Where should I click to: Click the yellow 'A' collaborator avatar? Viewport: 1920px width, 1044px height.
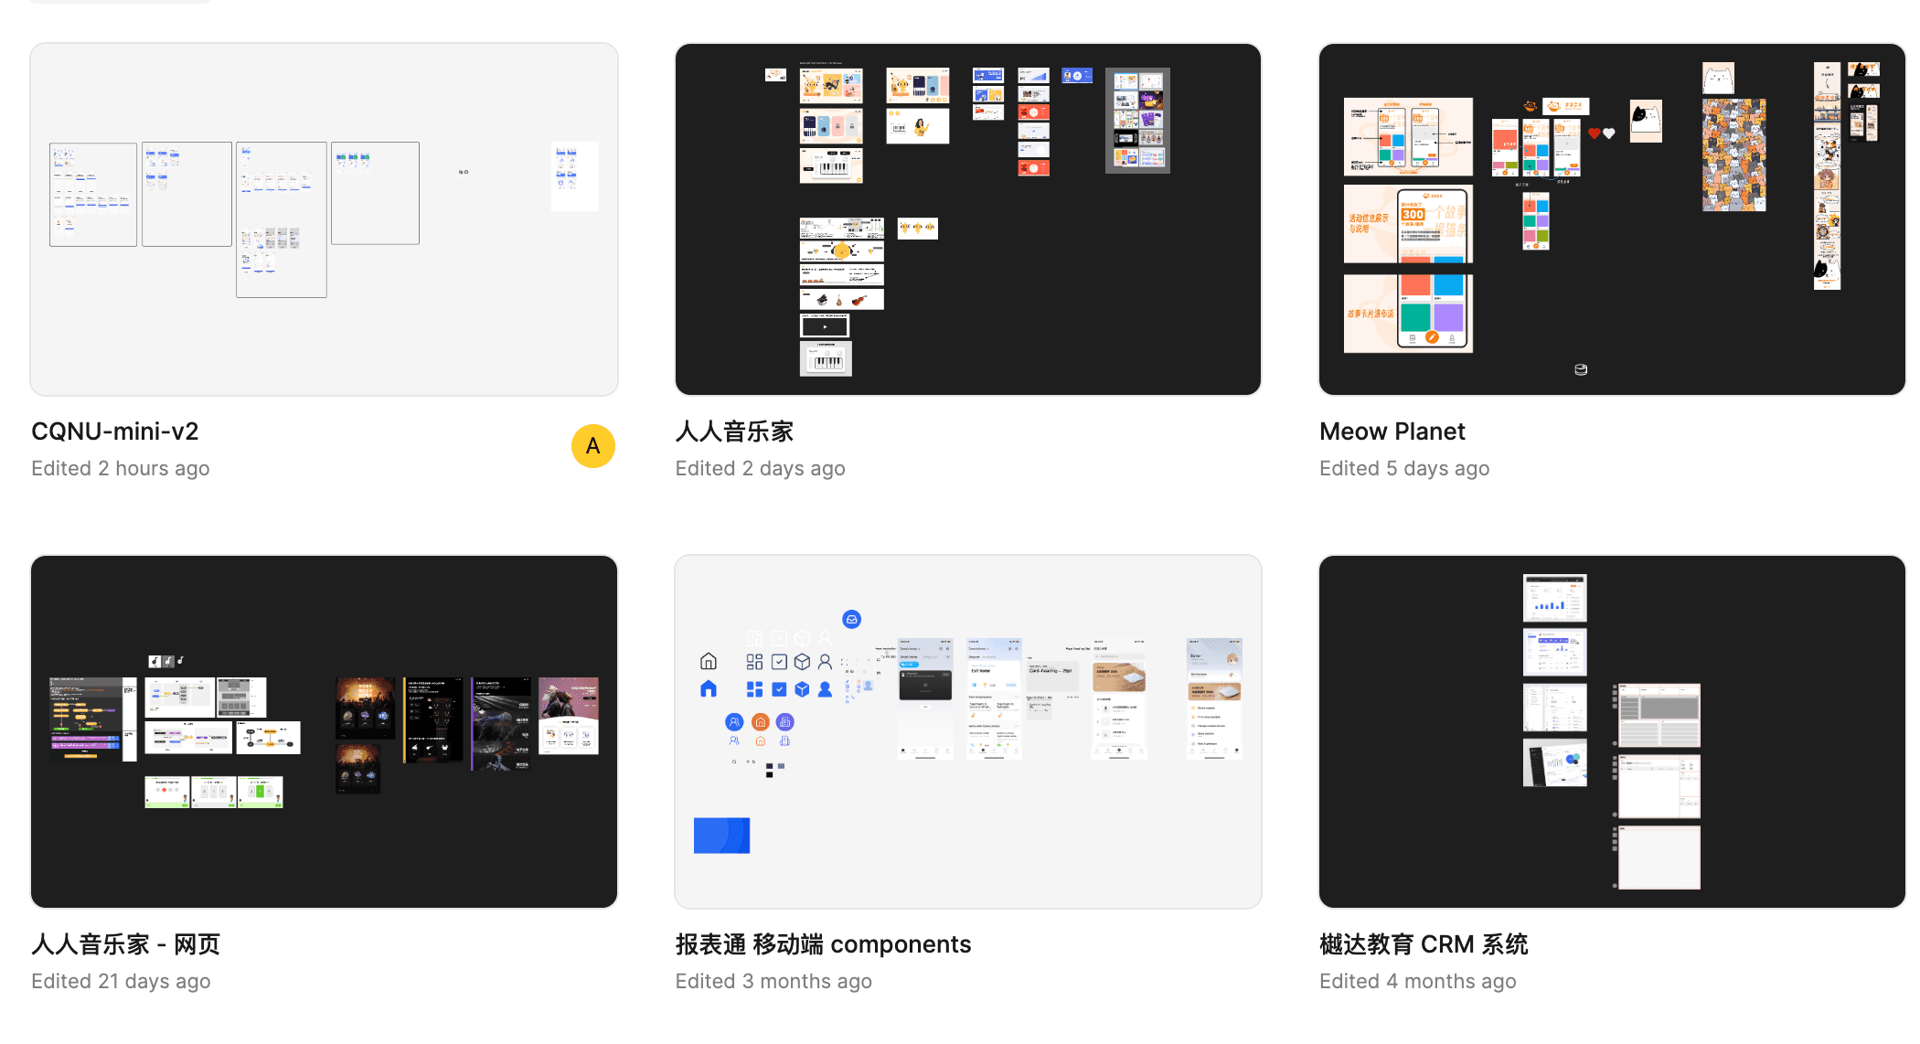pos(592,446)
